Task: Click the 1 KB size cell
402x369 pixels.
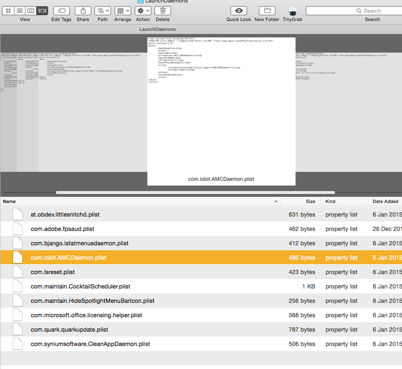Action: [308, 286]
